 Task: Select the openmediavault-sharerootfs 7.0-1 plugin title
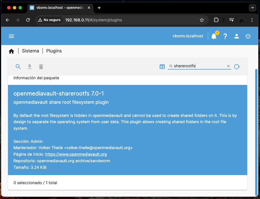click(58, 94)
